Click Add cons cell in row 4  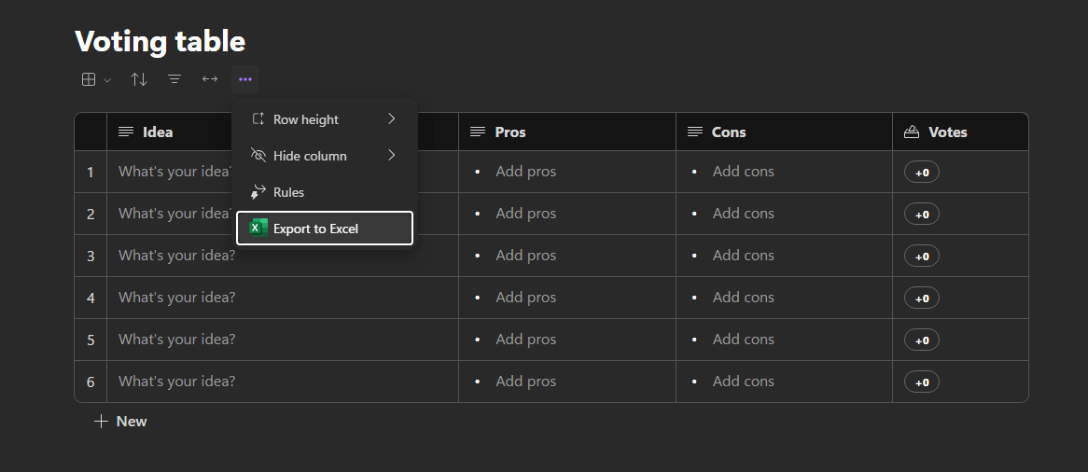pos(743,298)
